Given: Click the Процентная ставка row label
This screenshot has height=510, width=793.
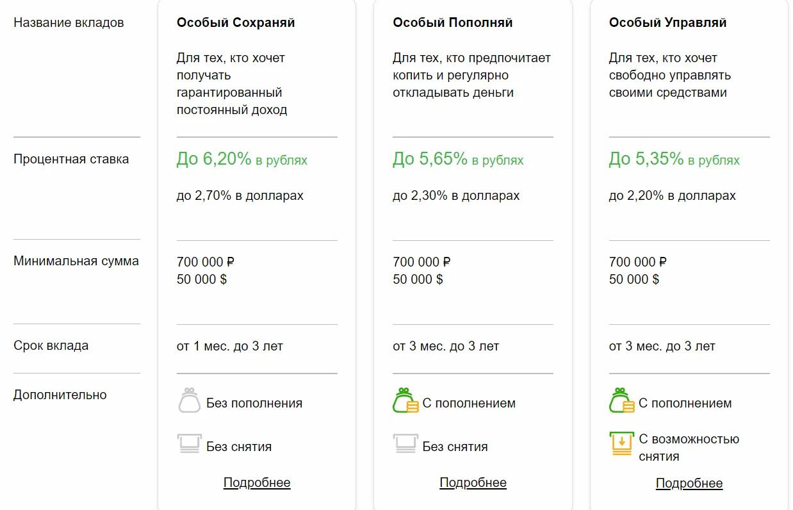Looking at the screenshot, I should coord(71,159).
